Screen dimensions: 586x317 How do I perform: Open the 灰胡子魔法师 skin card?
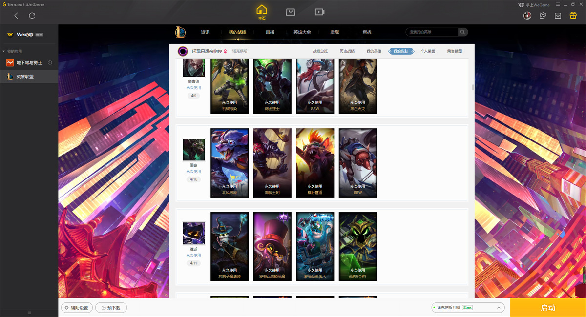click(230, 247)
